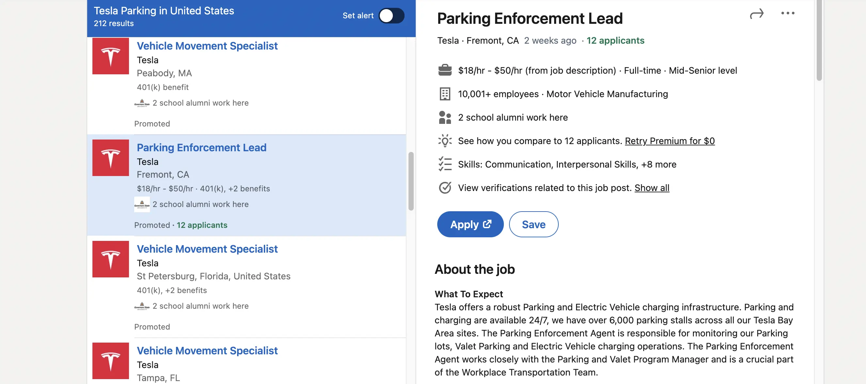Viewport: 866px width, 384px height.
Task: Open Retry Premium for $0 link
Action: 669,141
